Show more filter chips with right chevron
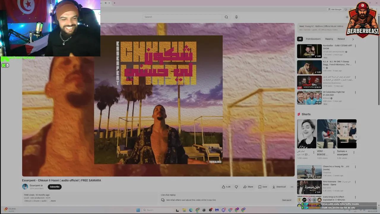380x214 pixels. pyautogui.click(x=353, y=39)
